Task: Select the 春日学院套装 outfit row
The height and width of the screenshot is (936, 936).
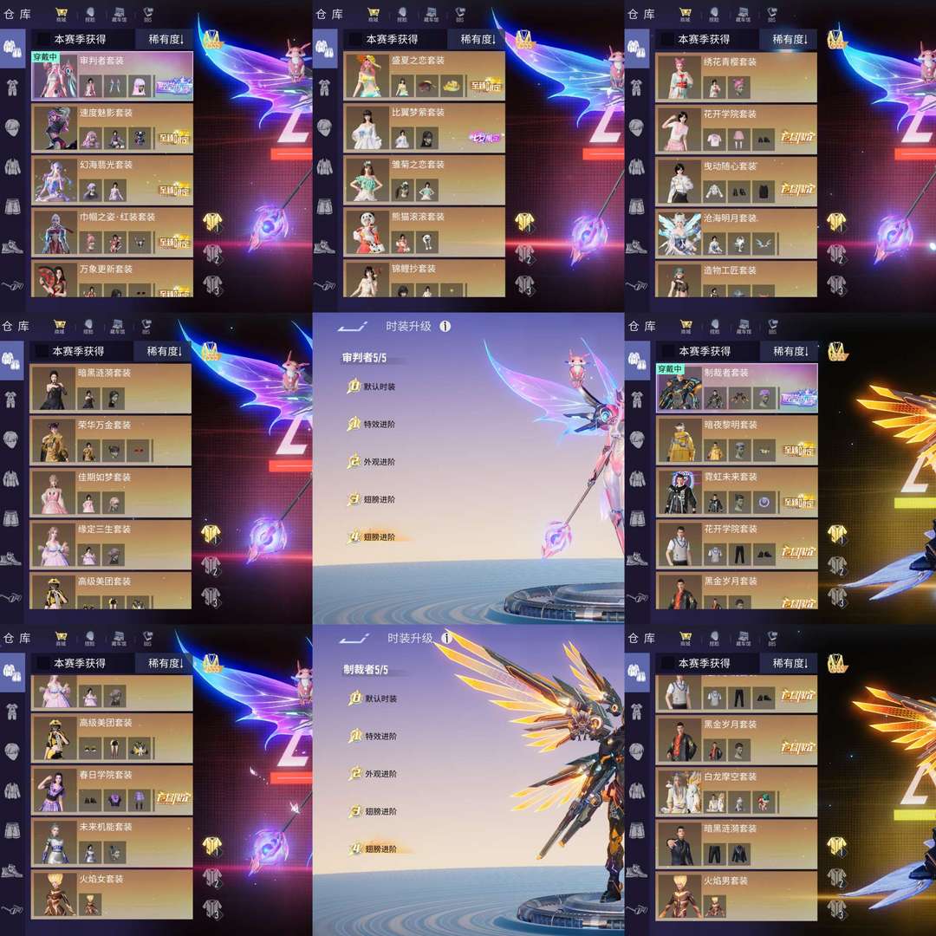Action: coord(112,790)
